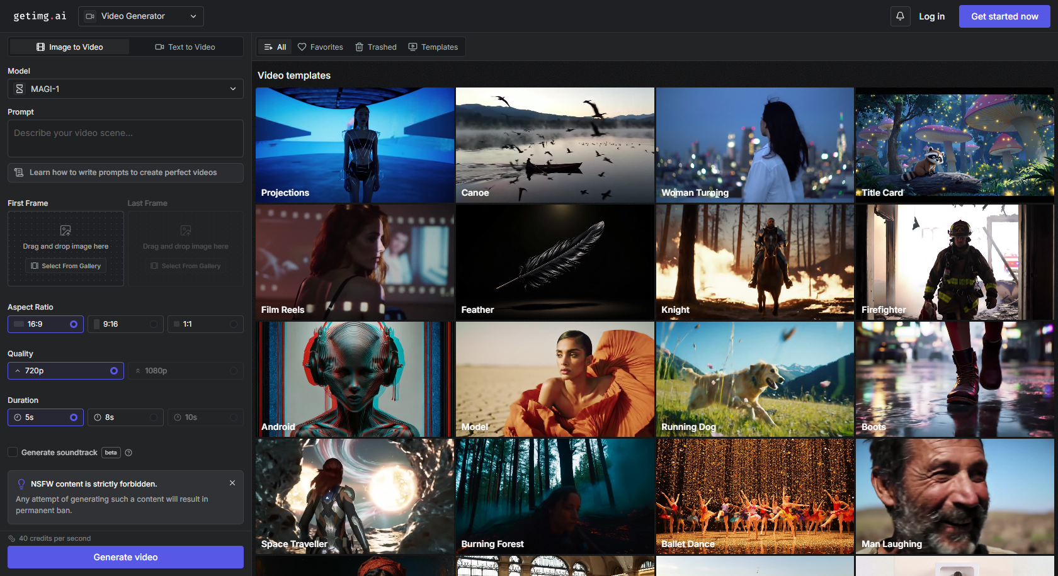Open the learn how to write prompts link
Viewport: 1058px width, 576px height.
point(125,172)
